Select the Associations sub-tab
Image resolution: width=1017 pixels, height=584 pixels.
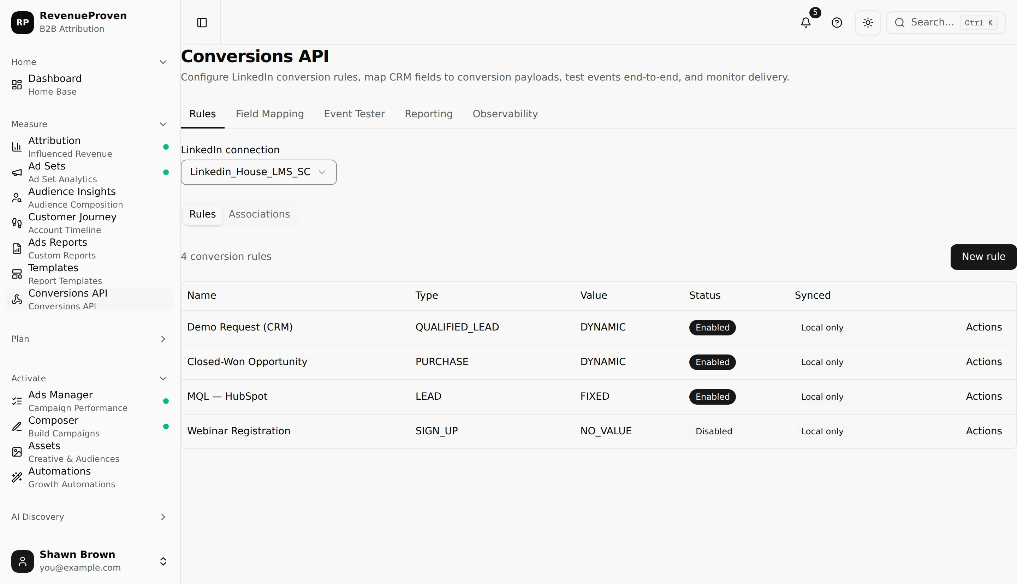[x=259, y=214]
